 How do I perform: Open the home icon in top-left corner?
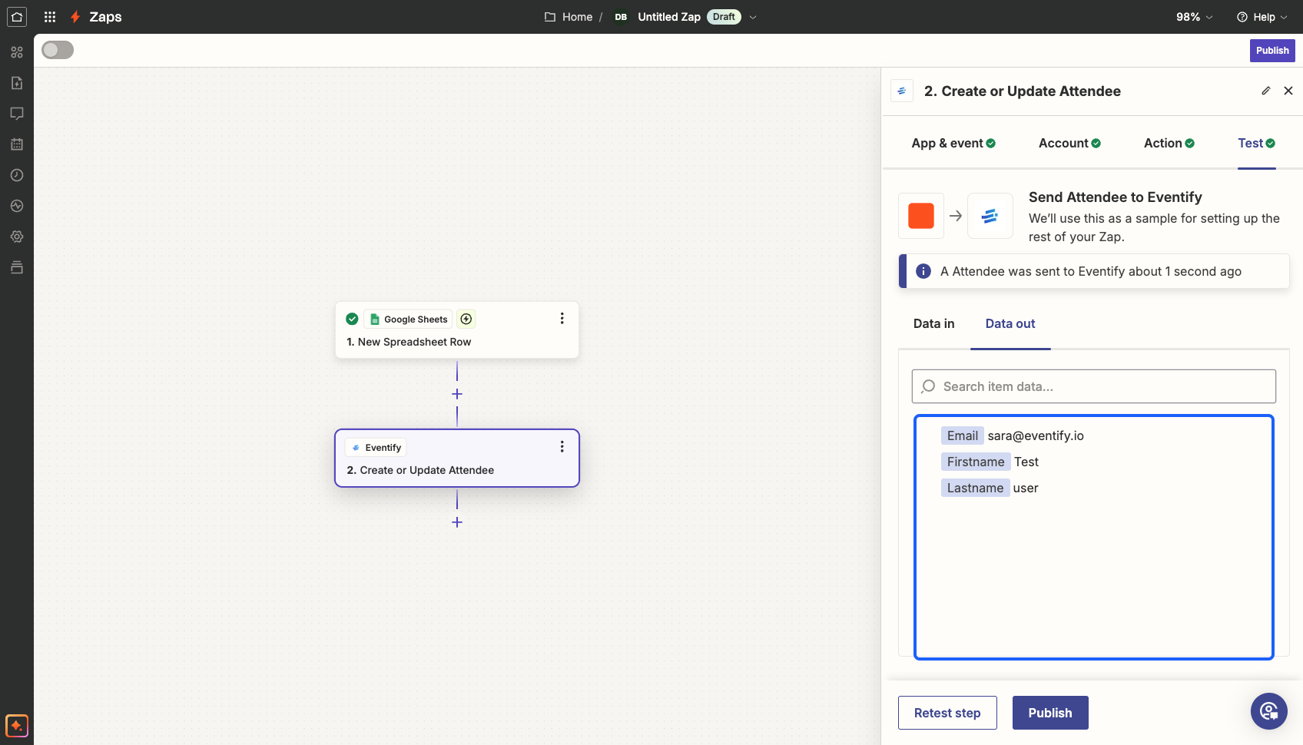tap(17, 17)
